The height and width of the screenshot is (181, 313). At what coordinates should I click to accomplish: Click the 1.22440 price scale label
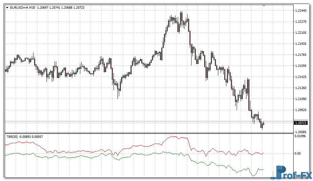pyautogui.click(x=301, y=11)
